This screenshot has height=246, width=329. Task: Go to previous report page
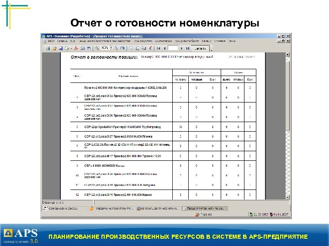(x=164, y=48)
